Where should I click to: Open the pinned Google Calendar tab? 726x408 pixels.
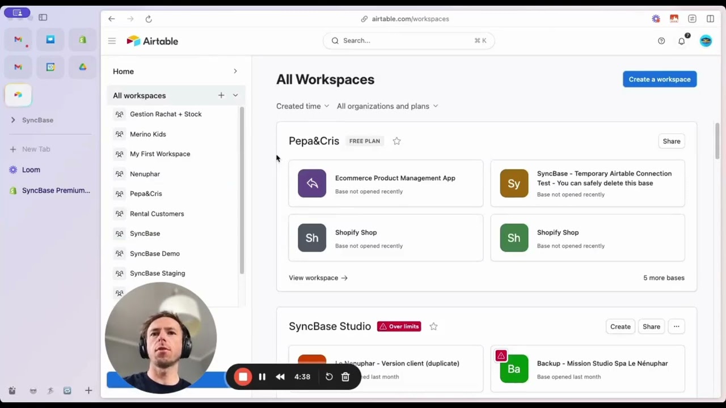click(50, 67)
